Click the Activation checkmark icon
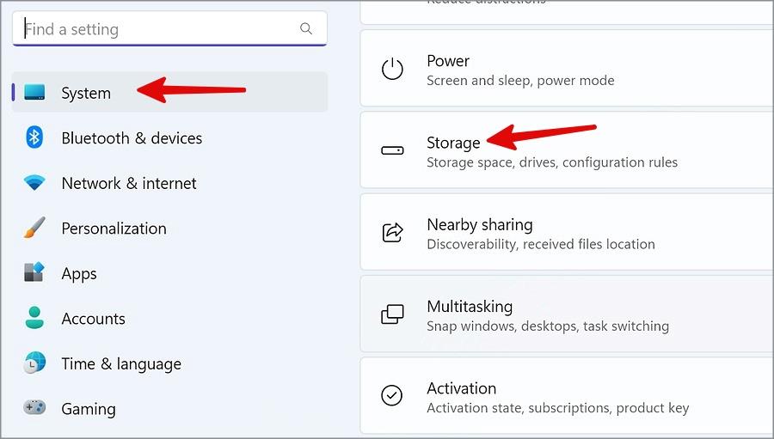This screenshot has height=439, width=774. (392, 395)
